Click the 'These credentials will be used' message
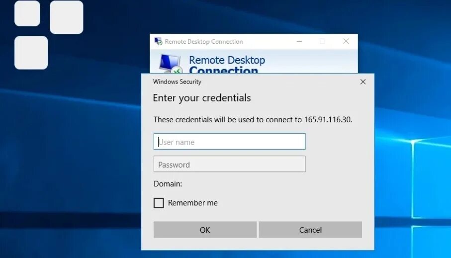The image size is (451, 258). coord(253,119)
